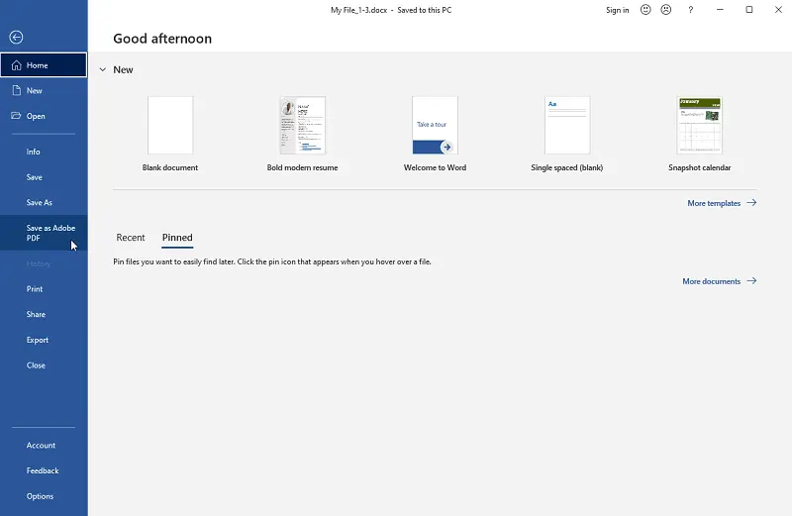Open More documents link

click(x=711, y=281)
